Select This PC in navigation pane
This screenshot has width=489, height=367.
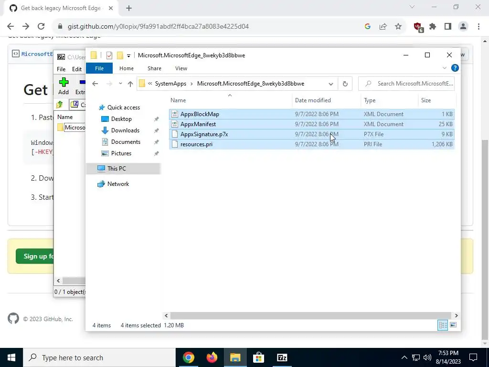[x=117, y=169]
